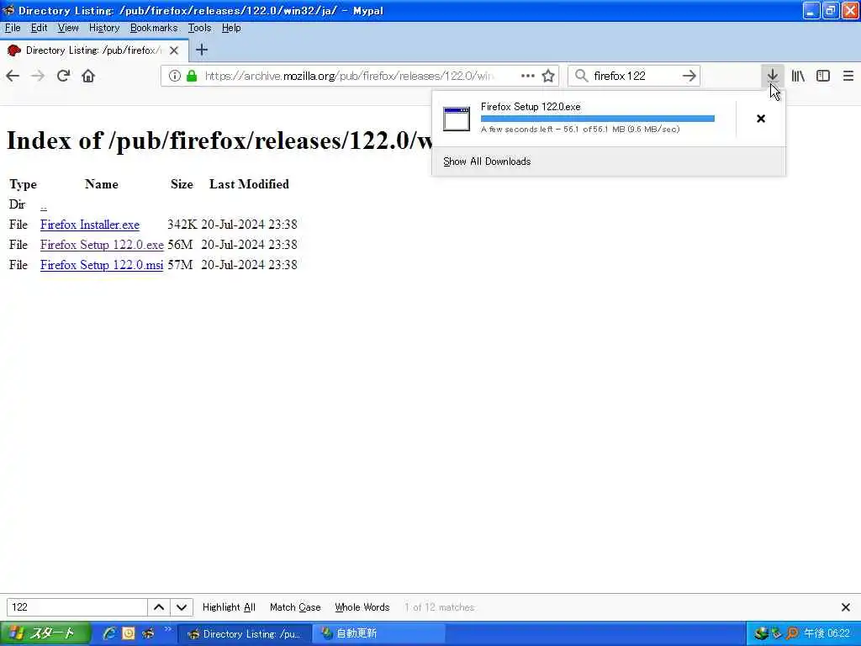Close the find bar
The height and width of the screenshot is (646, 861).
(846, 607)
